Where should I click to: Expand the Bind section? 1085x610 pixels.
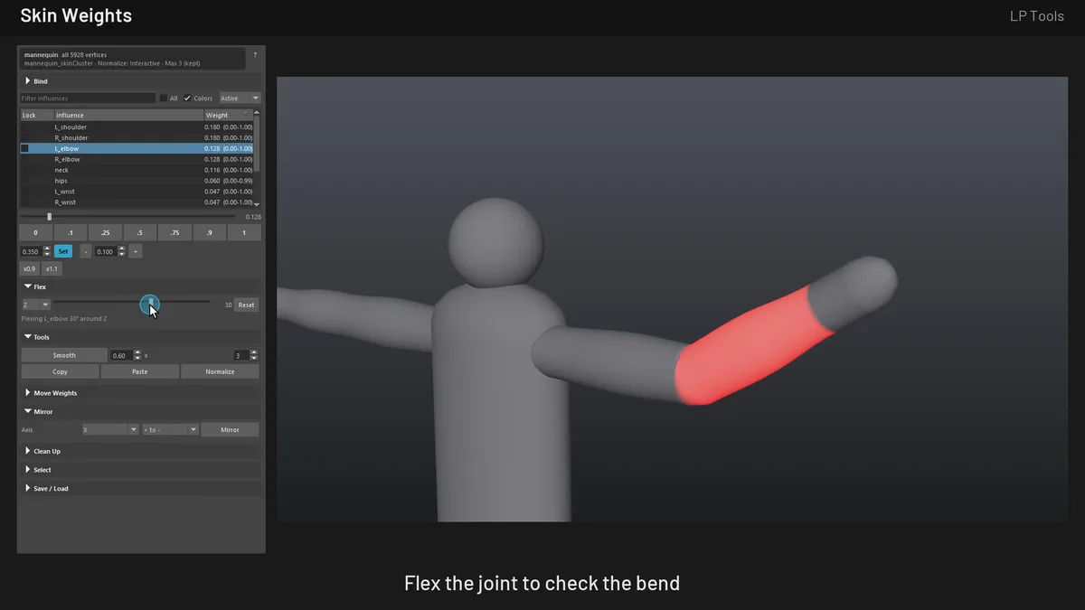point(140,81)
